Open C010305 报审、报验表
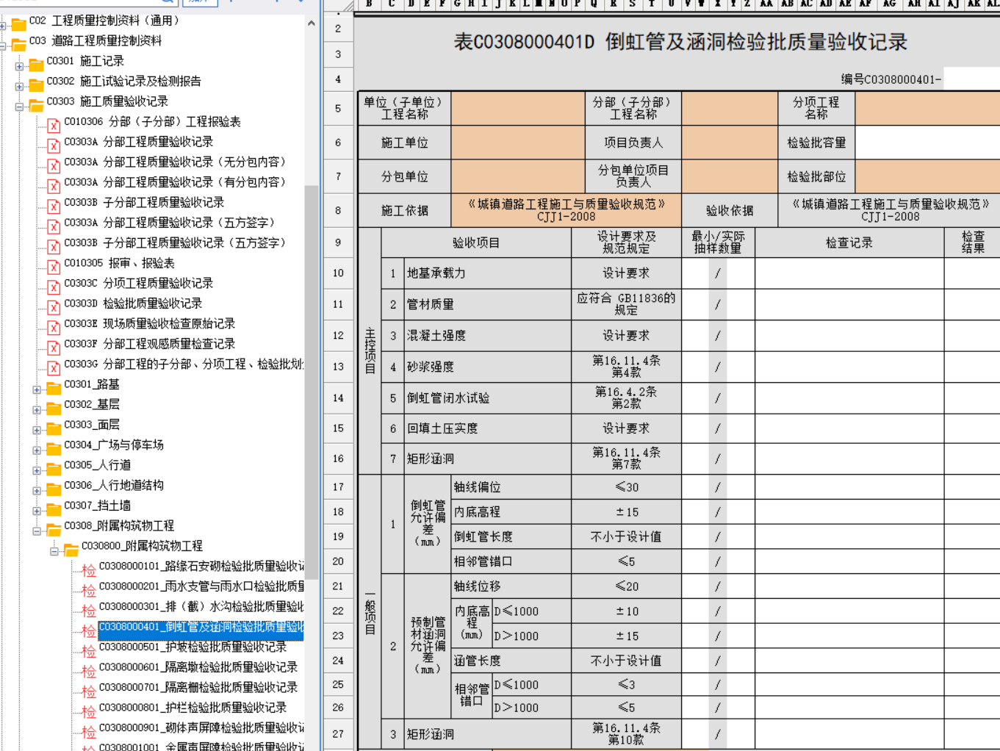The width and height of the screenshot is (1000, 751). (x=119, y=263)
